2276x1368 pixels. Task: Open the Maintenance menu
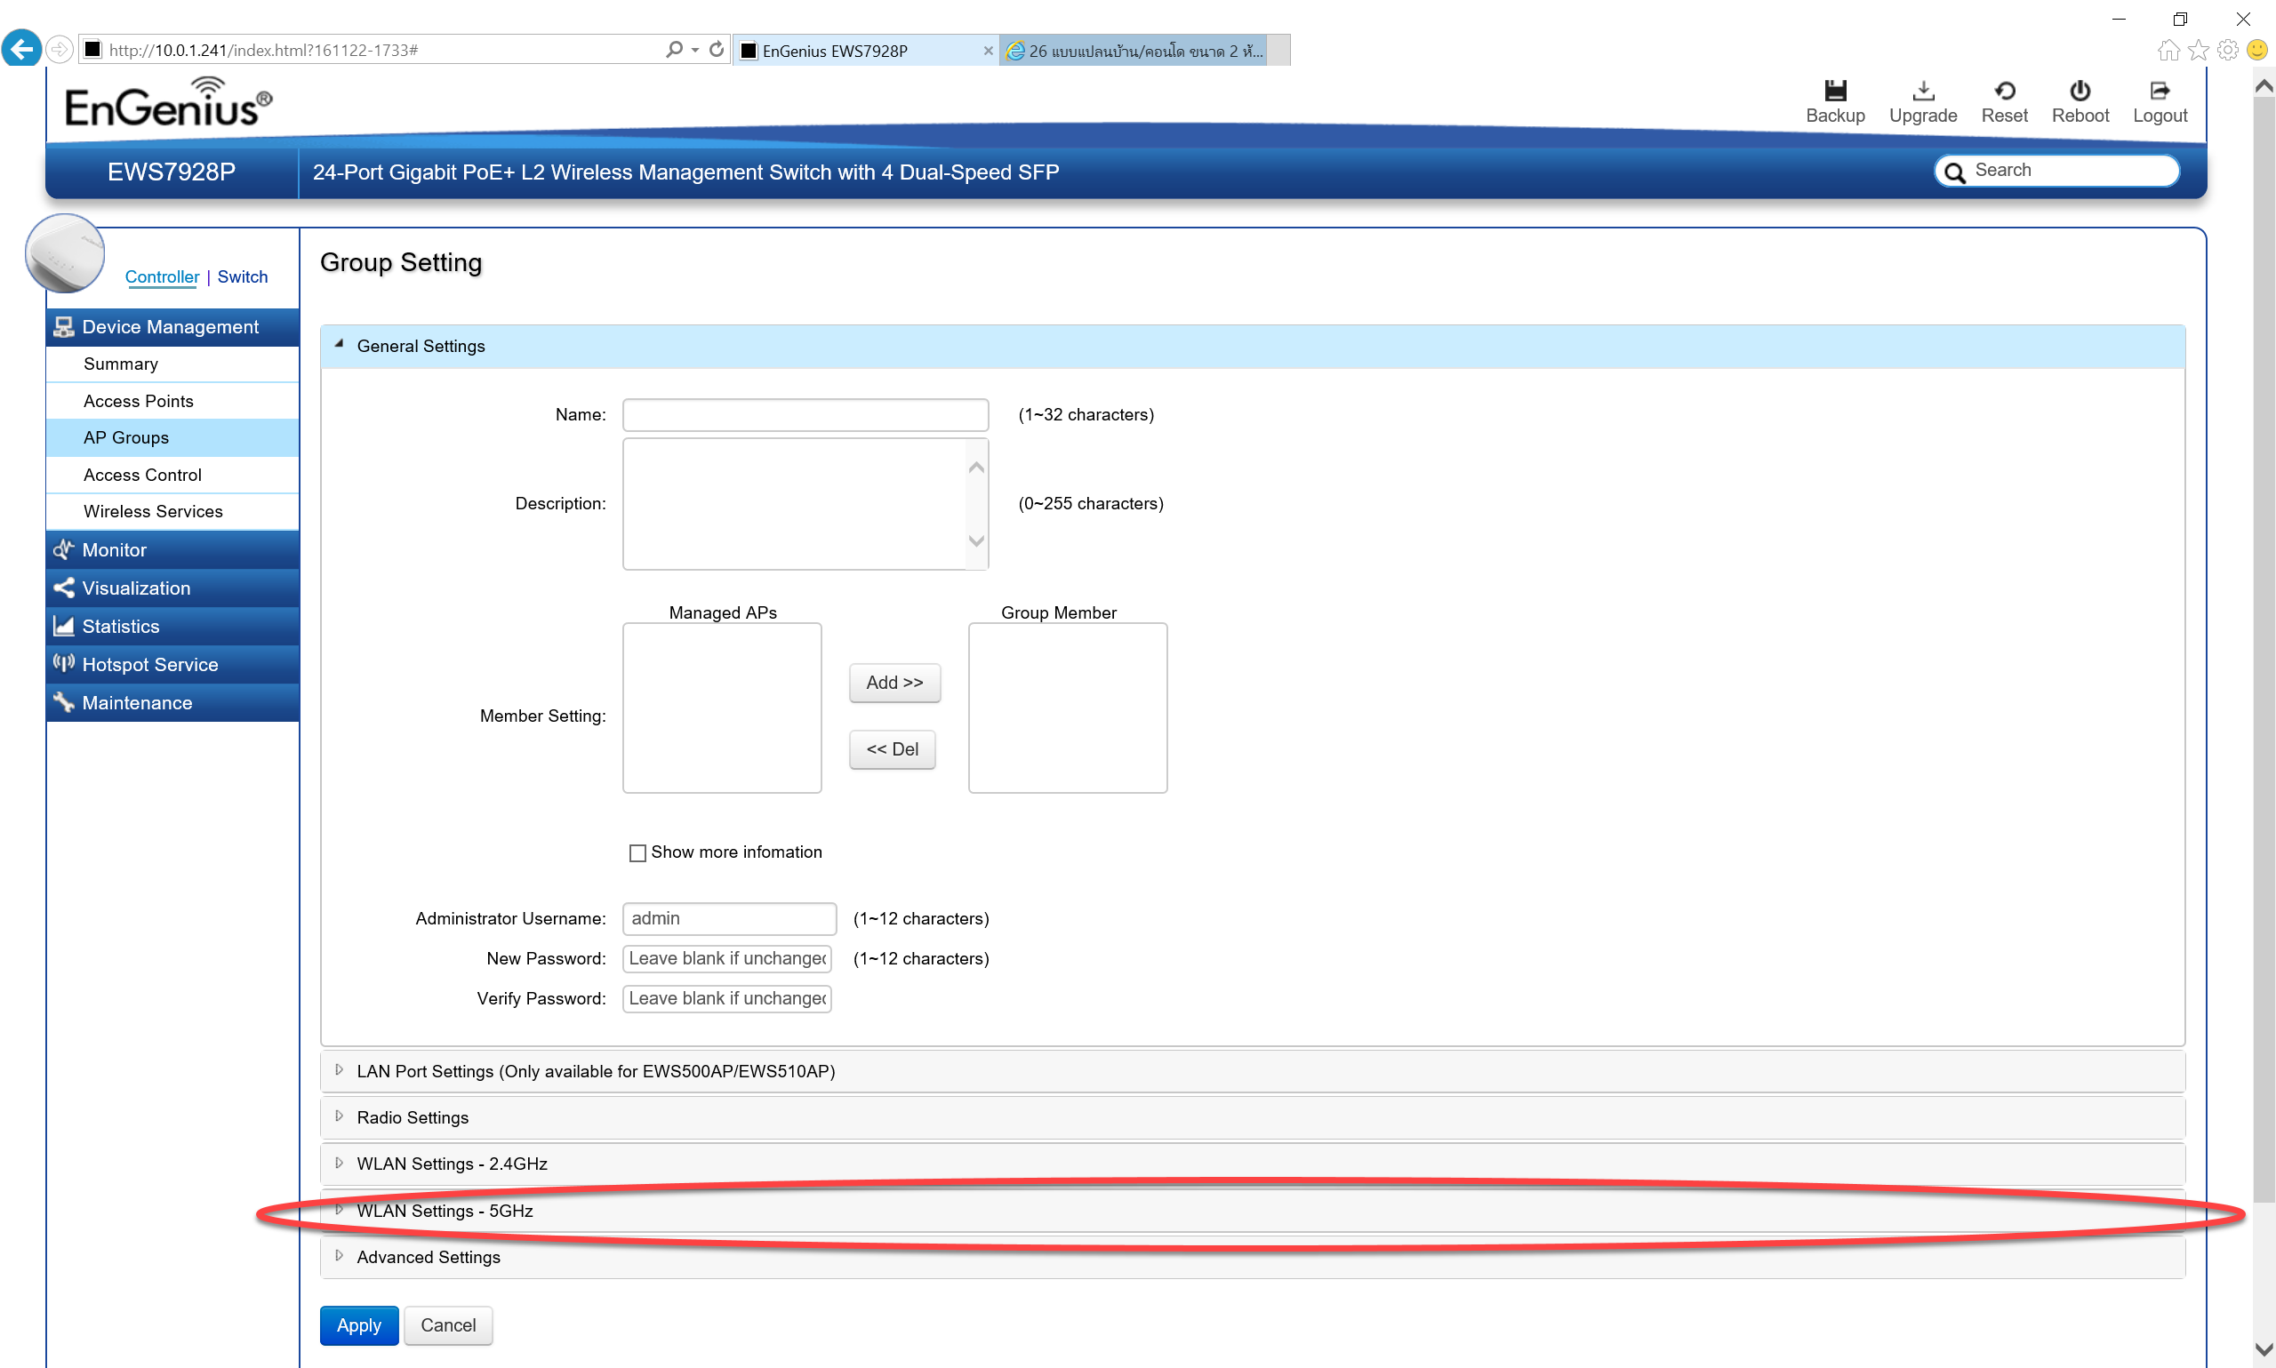[x=172, y=702]
